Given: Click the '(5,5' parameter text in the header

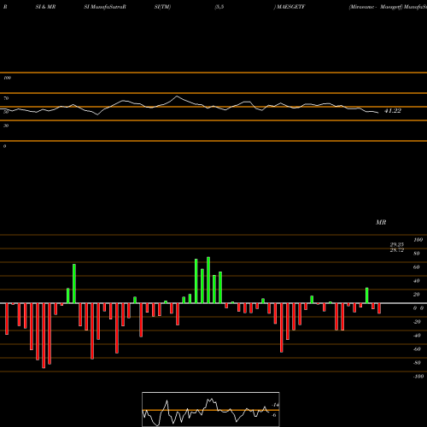Looking at the screenshot, I should (219, 7).
